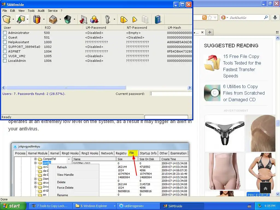Image resolution: width=280 pixels, height=210 pixels.
Task: Click the file box export icon
Action: point(53,19)
